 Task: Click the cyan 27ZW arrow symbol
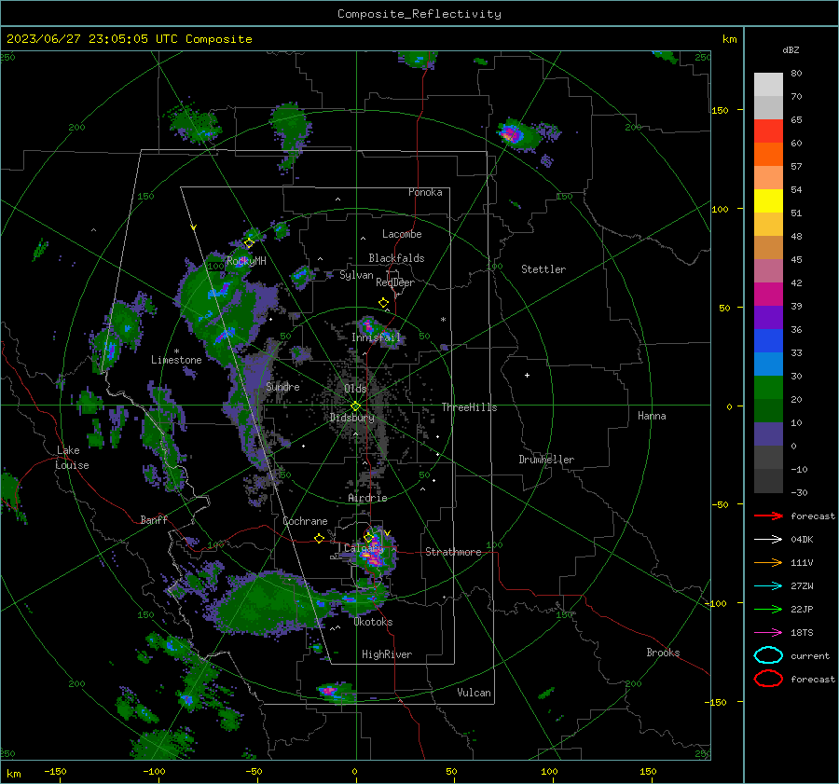(768, 586)
